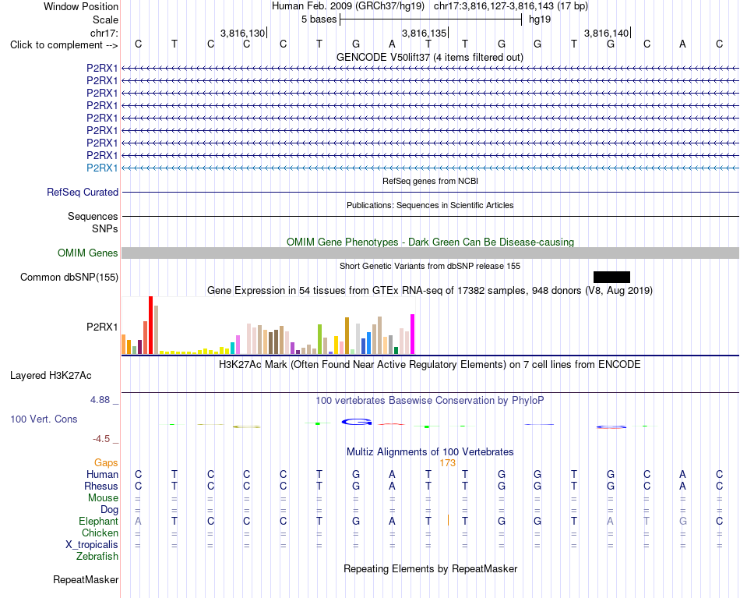This screenshot has height=598, width=740.
Task: Click the -4.5 PhyloP lower scale value
Action: click(x=101, y=439)
